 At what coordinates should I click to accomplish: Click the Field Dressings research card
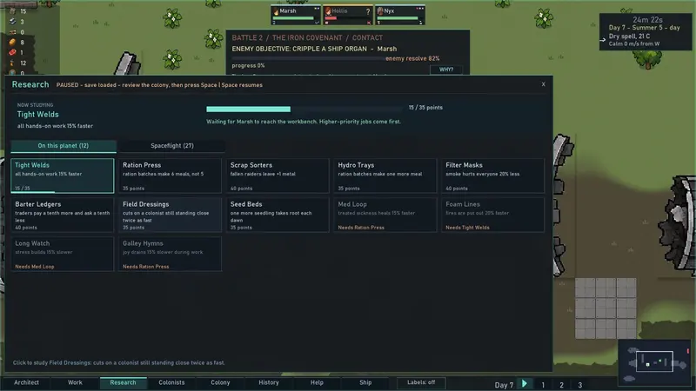point(170,215)
